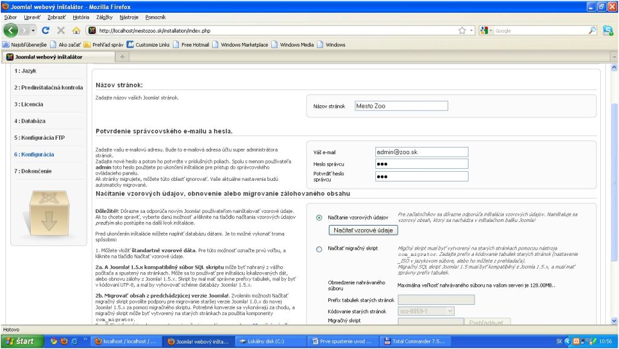Click the URL address field

pos(276,30)
